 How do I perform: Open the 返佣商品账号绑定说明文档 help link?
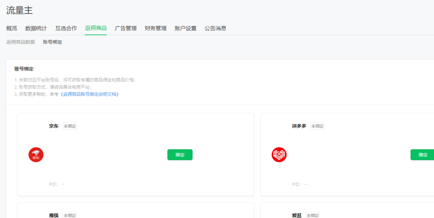click(x=90, y=94)
